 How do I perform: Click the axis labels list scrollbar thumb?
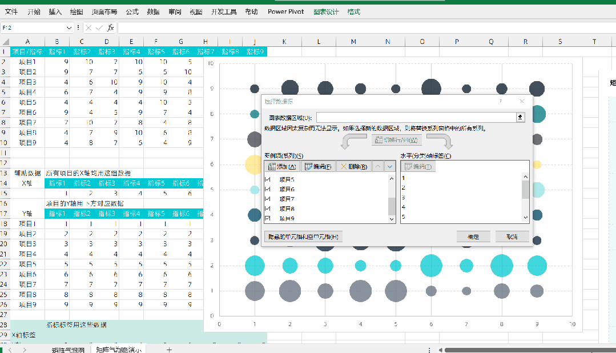525,190
